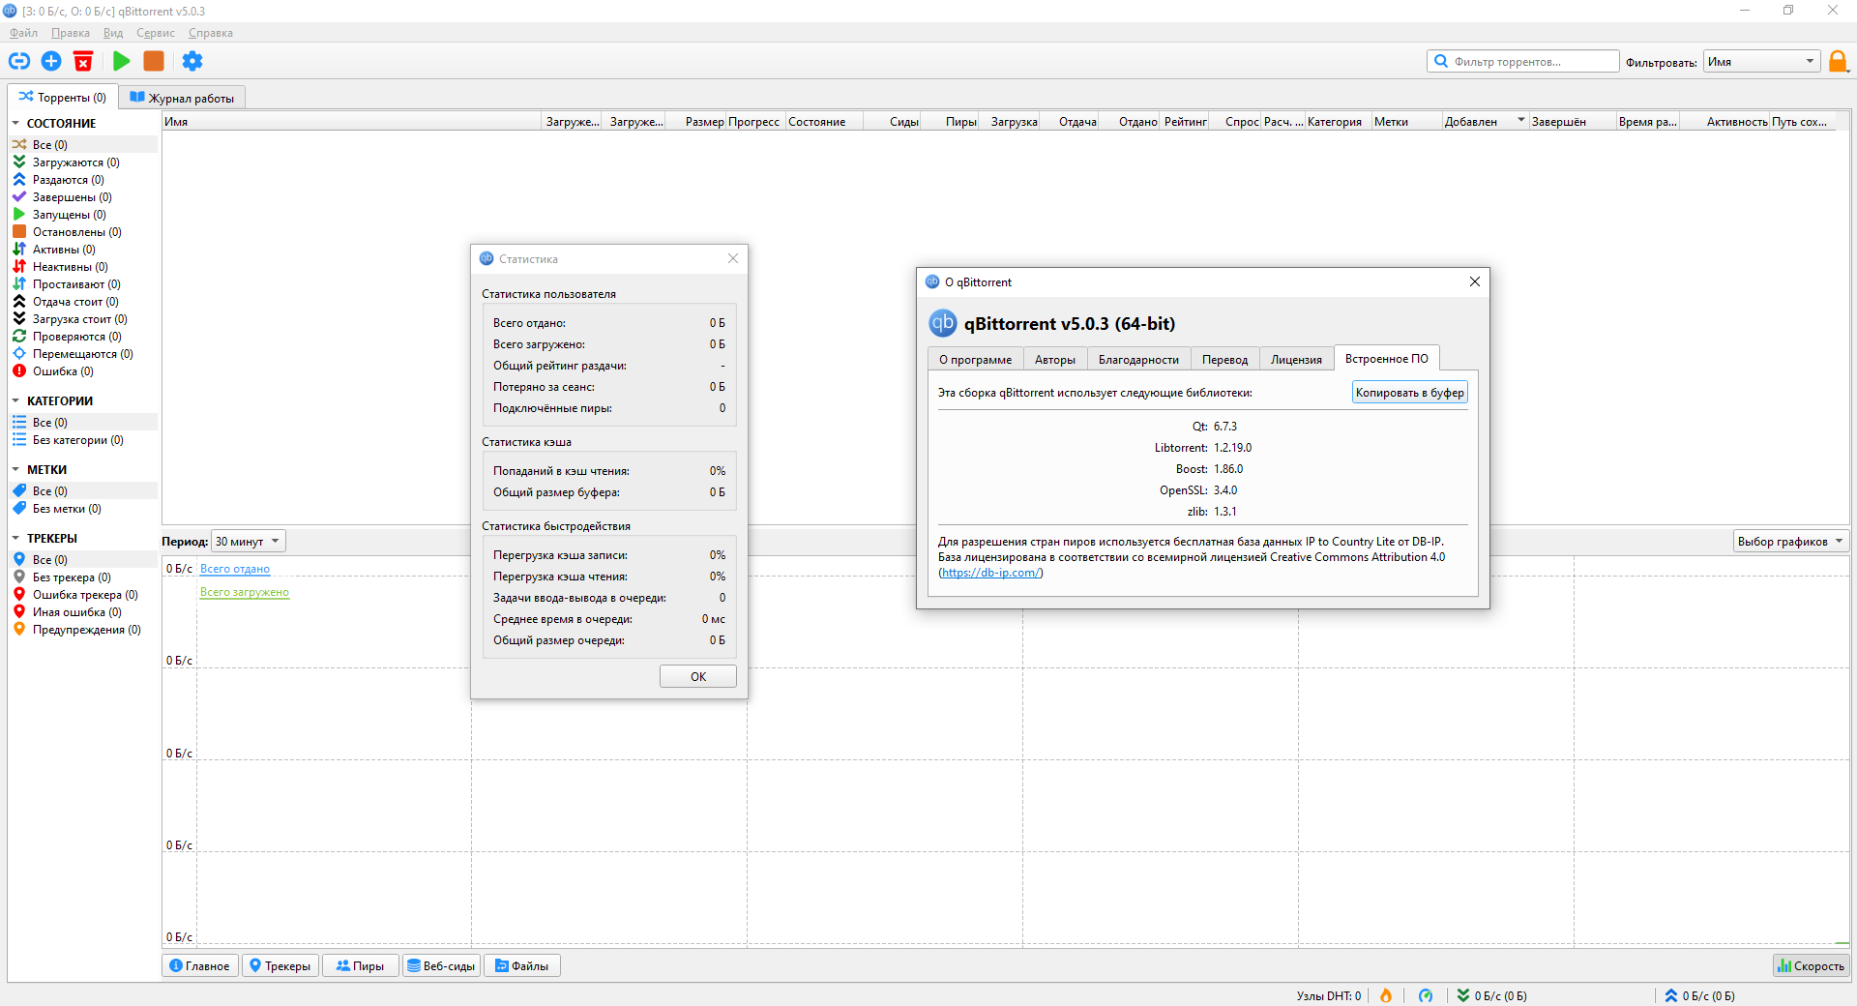Screen dimensions: 1857x1006
Task: Show the Файлы bottom panel
Action: tap(522, 966)
